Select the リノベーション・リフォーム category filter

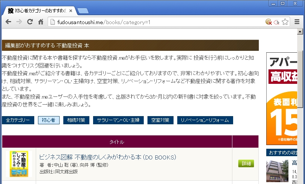205,120
